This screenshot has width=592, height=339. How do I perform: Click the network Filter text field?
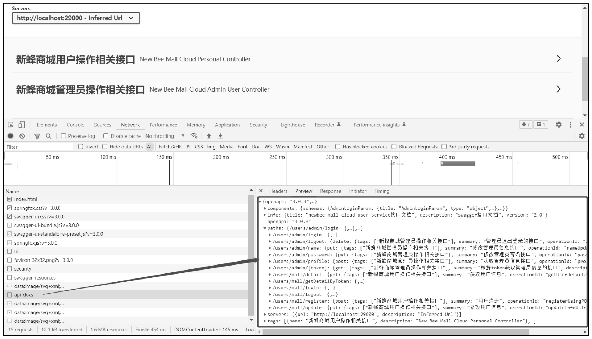[x=38, y=147]
